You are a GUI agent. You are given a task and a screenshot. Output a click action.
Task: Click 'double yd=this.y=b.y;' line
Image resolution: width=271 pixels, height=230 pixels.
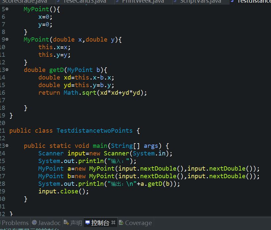pos(76,85)
